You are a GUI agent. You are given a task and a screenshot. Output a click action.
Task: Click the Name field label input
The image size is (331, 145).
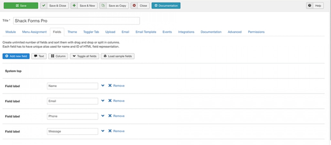(72, 86)
